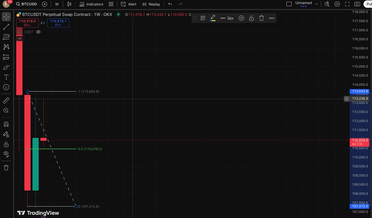Select the Text annotation tool
Viewport: 372px width, 218px height.
(6, 77)
